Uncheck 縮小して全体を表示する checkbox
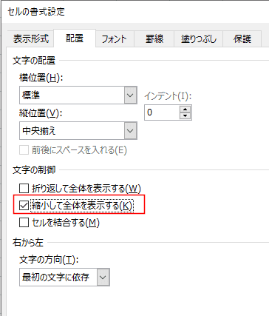Screen dimensions: 269x316 pos(24,206)
